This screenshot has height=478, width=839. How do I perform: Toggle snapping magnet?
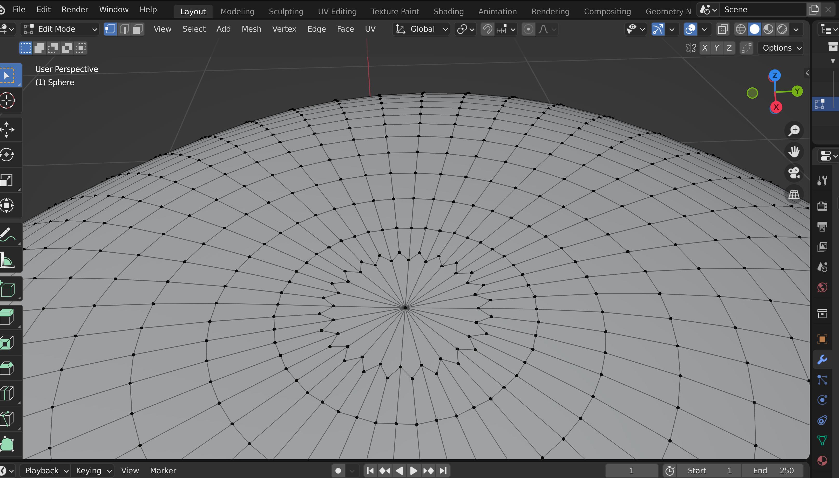coord(488,29)
